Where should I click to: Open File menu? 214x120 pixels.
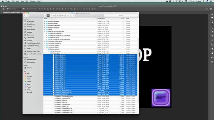13,1
